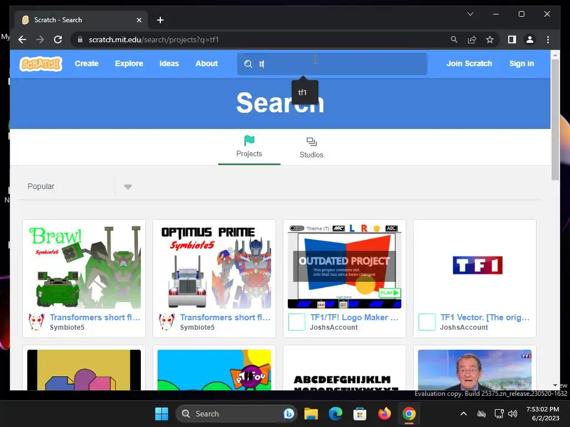This screenshot has width=570, height=427.
Task: Open the Create menu item
Action: 86,63
